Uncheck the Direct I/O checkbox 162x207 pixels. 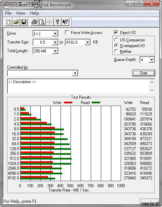point(116,32)
